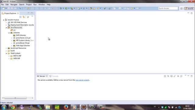
Task: Open the File menu
Action: (2, 5)
